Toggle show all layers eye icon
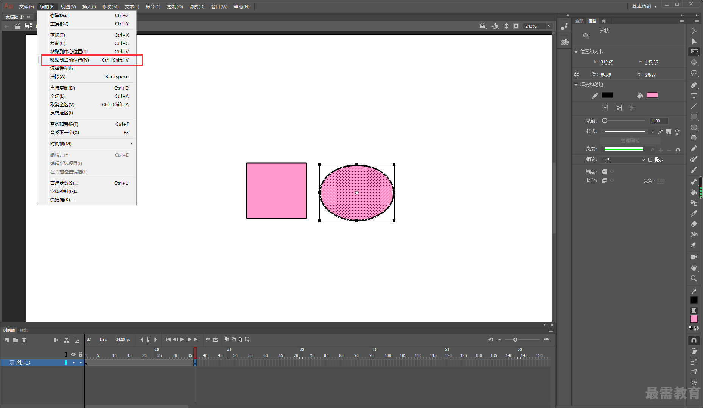Viewport: 703px width, 408px height. click(x=73, y=354)
